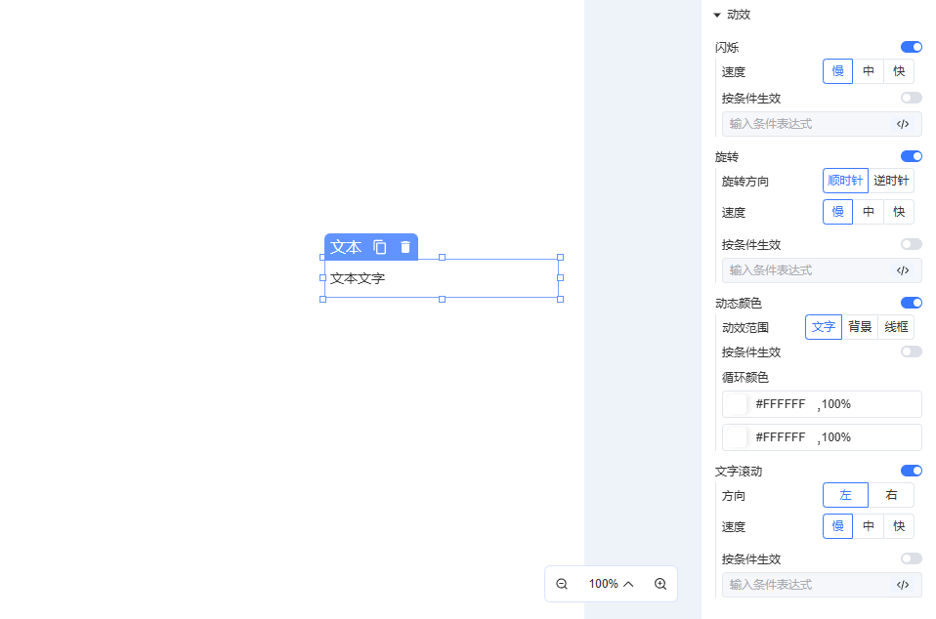Switch 动效范围 to 线框
The width and height of the screenshot is (936, 619).
tap(896, 327)
